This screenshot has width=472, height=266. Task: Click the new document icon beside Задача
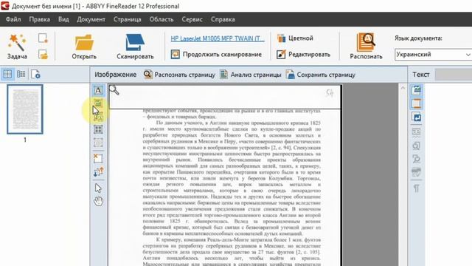[x=43, y=38]
